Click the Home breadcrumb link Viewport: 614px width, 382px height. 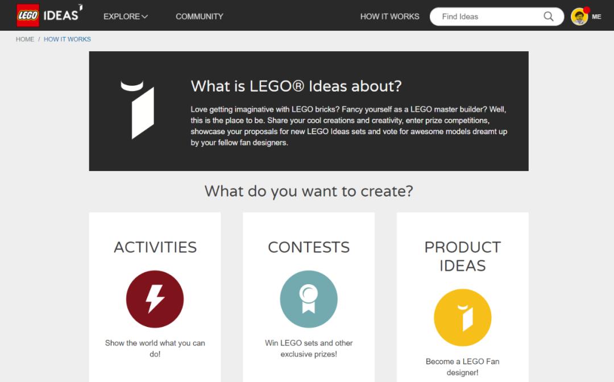(25, 39)
